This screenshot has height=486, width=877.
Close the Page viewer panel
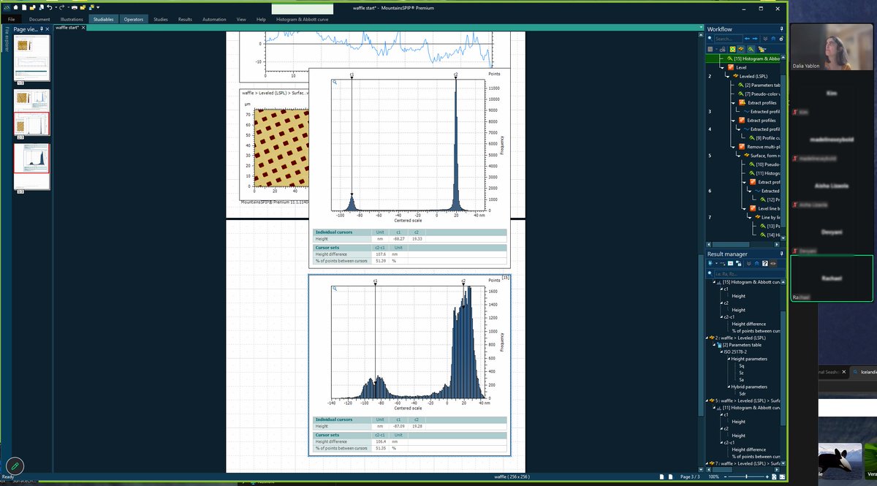tap(48, 29)
